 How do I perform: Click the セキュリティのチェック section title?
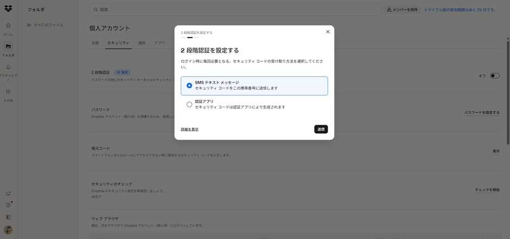pyautogui.click(x=112, y=184)
